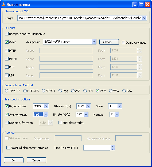Tick the UDP output checkbox

7,75
